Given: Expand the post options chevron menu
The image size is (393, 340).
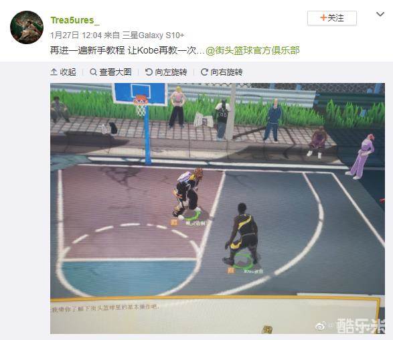Looking at the screenshot, I should (x=380, y=14).
